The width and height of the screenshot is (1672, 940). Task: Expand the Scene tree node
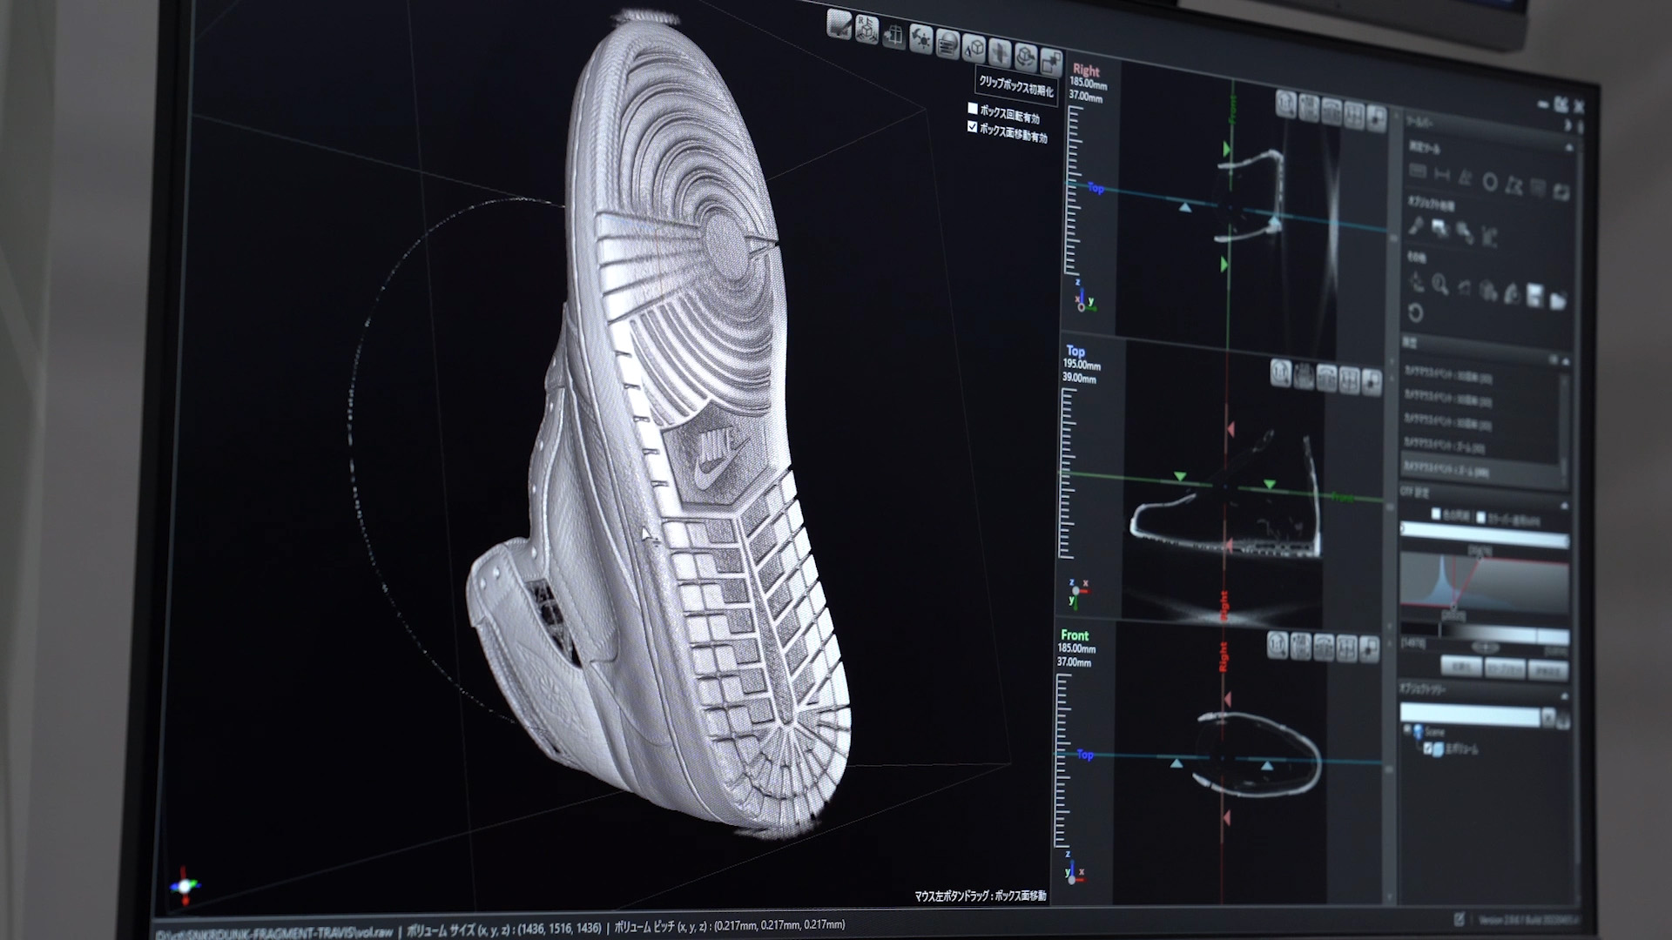pos(1406,730)
